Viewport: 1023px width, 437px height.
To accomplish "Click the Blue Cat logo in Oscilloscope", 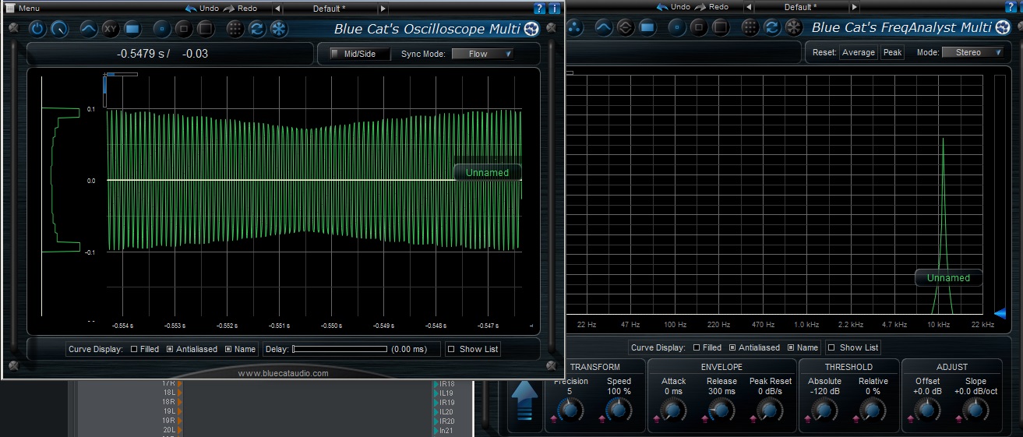I will pos(532,30).
